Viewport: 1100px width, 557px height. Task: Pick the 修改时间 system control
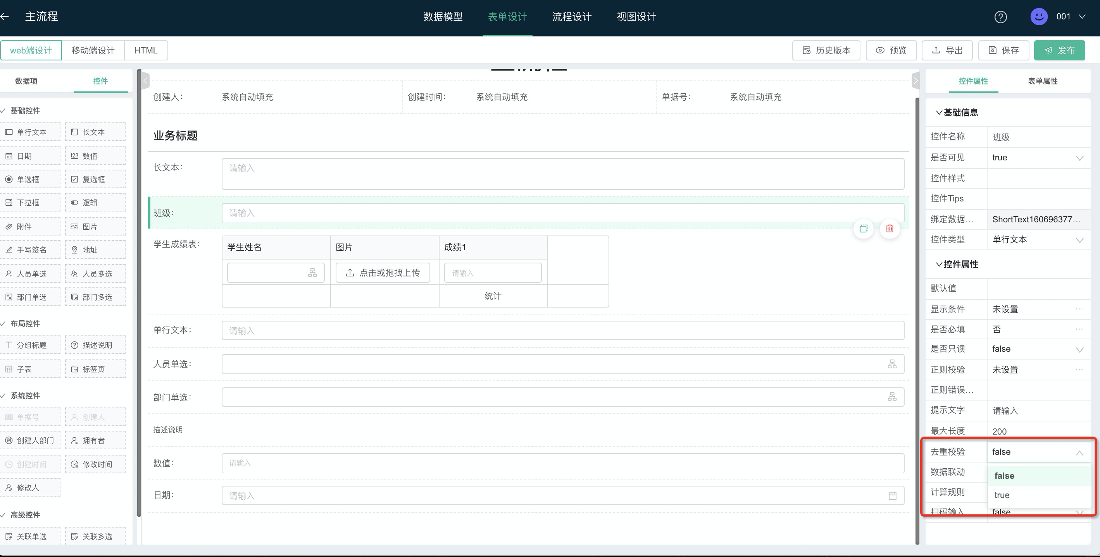pos(95,464)
